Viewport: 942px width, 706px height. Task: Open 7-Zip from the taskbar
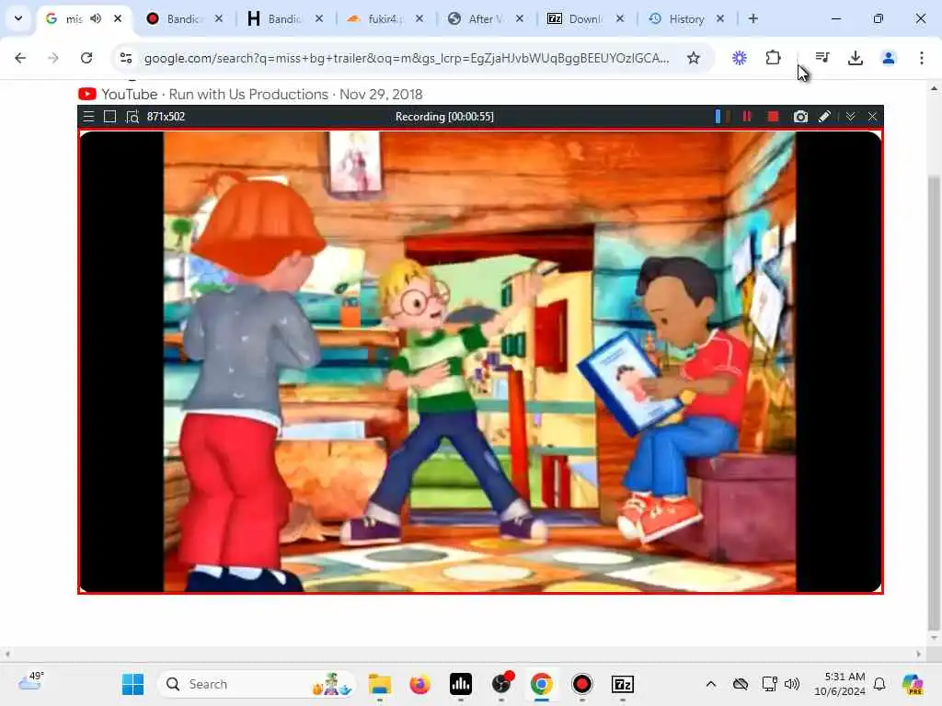pos(623,684)
